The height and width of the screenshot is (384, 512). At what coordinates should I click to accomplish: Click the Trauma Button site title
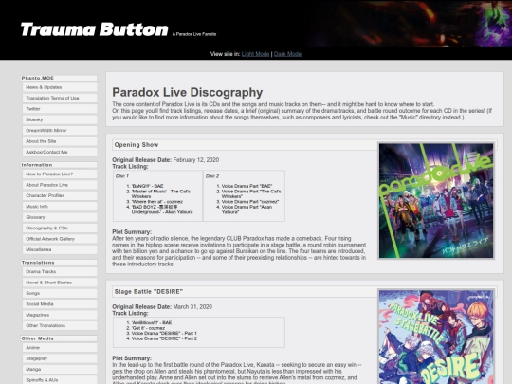point(95,29)
